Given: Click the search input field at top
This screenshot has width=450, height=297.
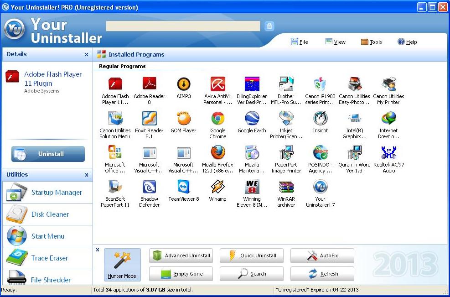Looking at the screenshot, I should coord(183,26).
